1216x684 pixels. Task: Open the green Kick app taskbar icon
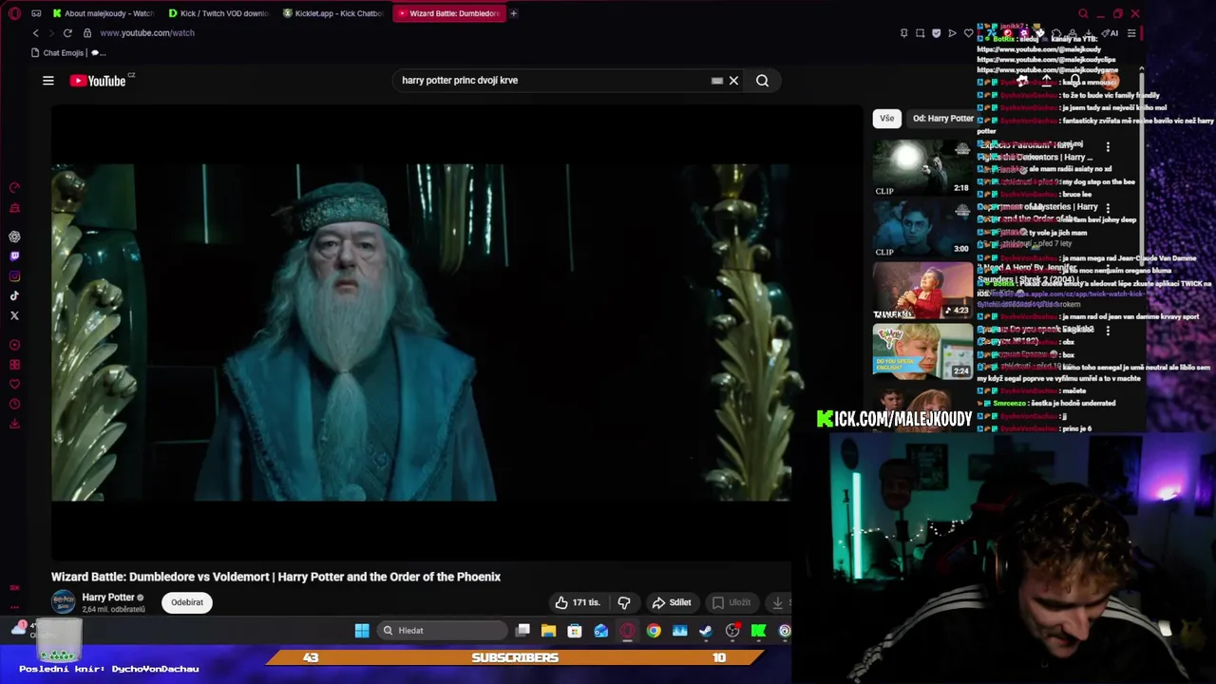(x=758, y=631)
